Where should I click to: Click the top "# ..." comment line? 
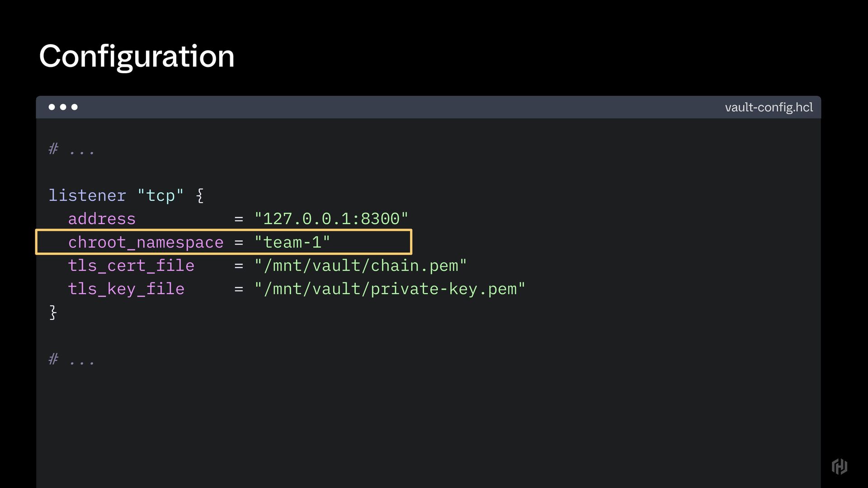point(72,149)
